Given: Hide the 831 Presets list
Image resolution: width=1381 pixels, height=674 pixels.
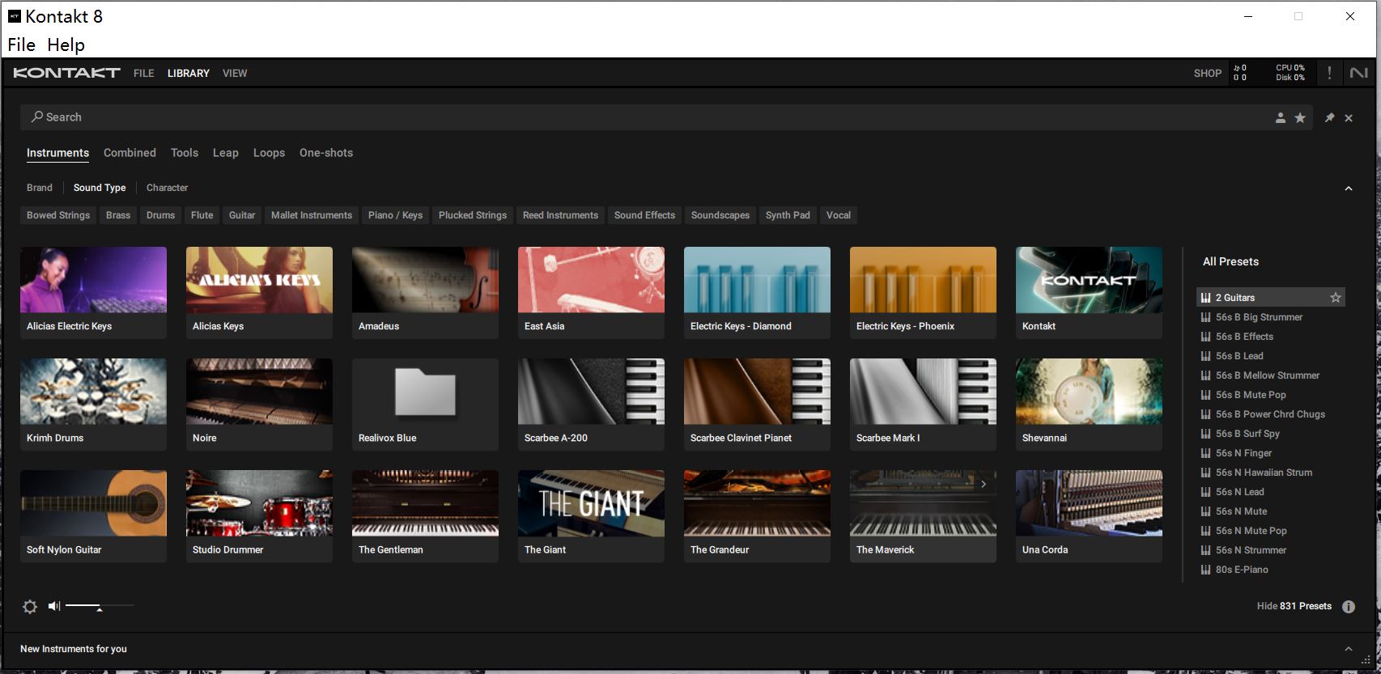Looking at the screenshot, I should tap(1294, 606).
